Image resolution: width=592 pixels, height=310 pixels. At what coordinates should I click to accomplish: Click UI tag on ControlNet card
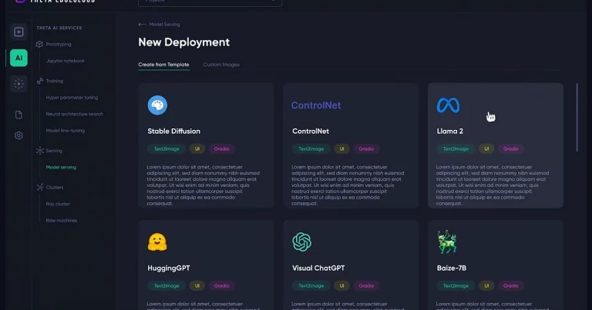pos(341,148)
